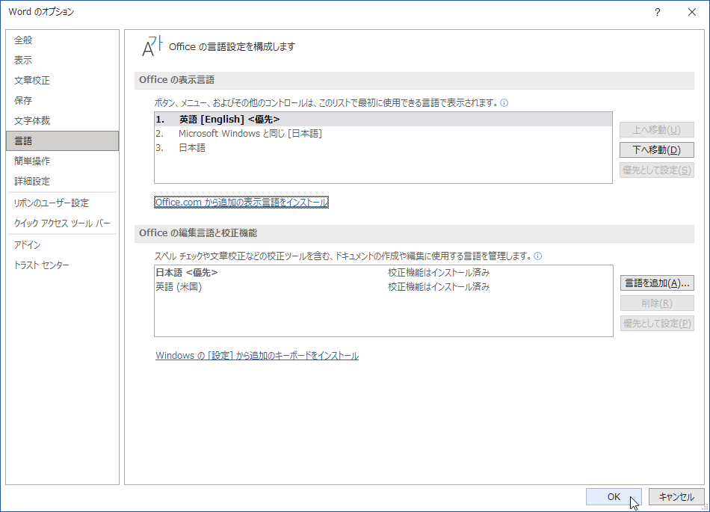Click the 下へ移動(D) button

(657, 149)
